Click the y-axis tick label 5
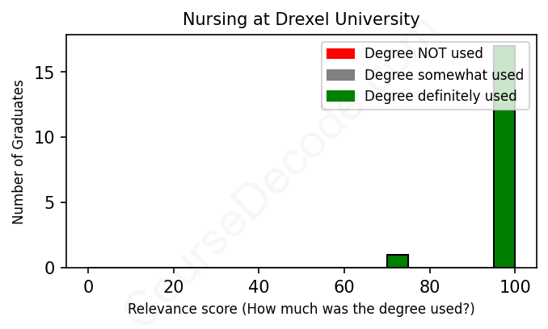 (x=52, y=203)
